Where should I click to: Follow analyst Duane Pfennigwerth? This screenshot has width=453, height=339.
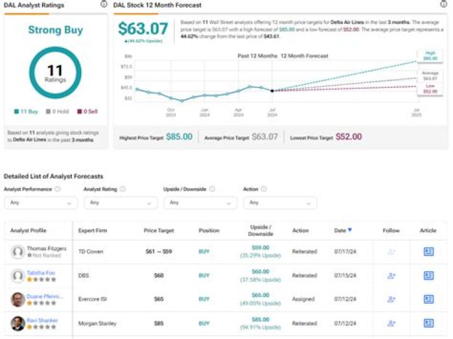click(x=391, y=299)
